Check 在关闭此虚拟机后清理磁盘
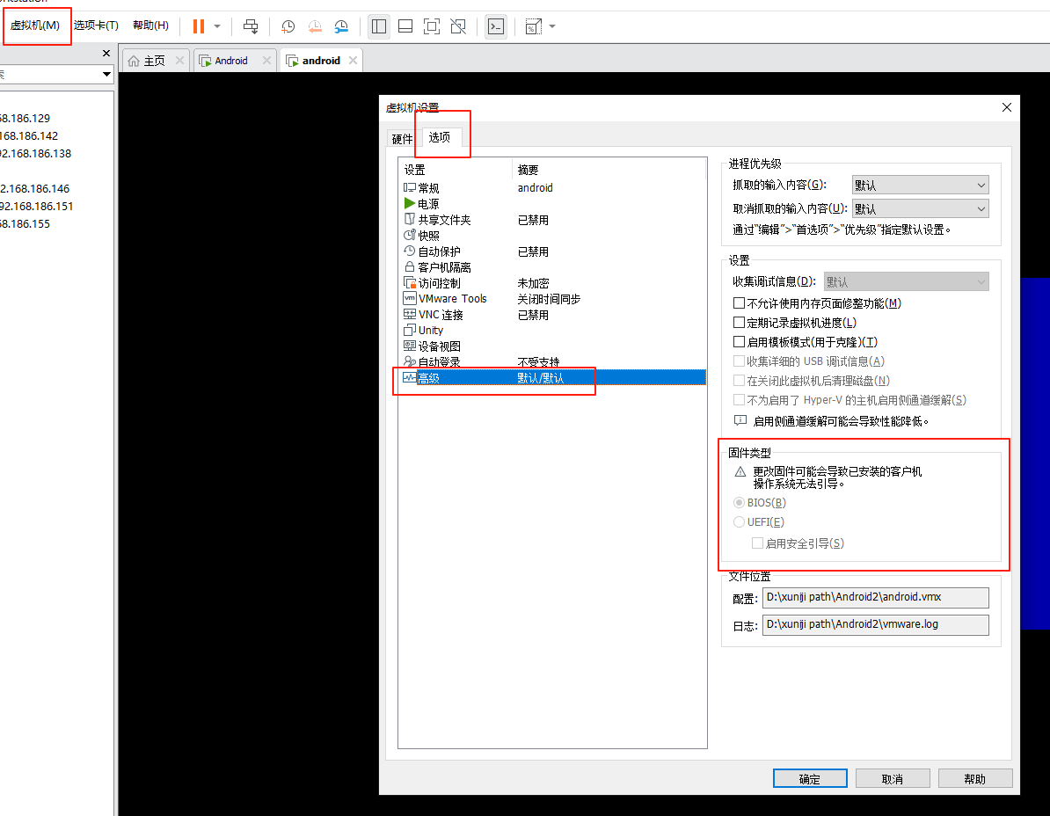This screenshot has height=816, width=1050. pos(740,381)
